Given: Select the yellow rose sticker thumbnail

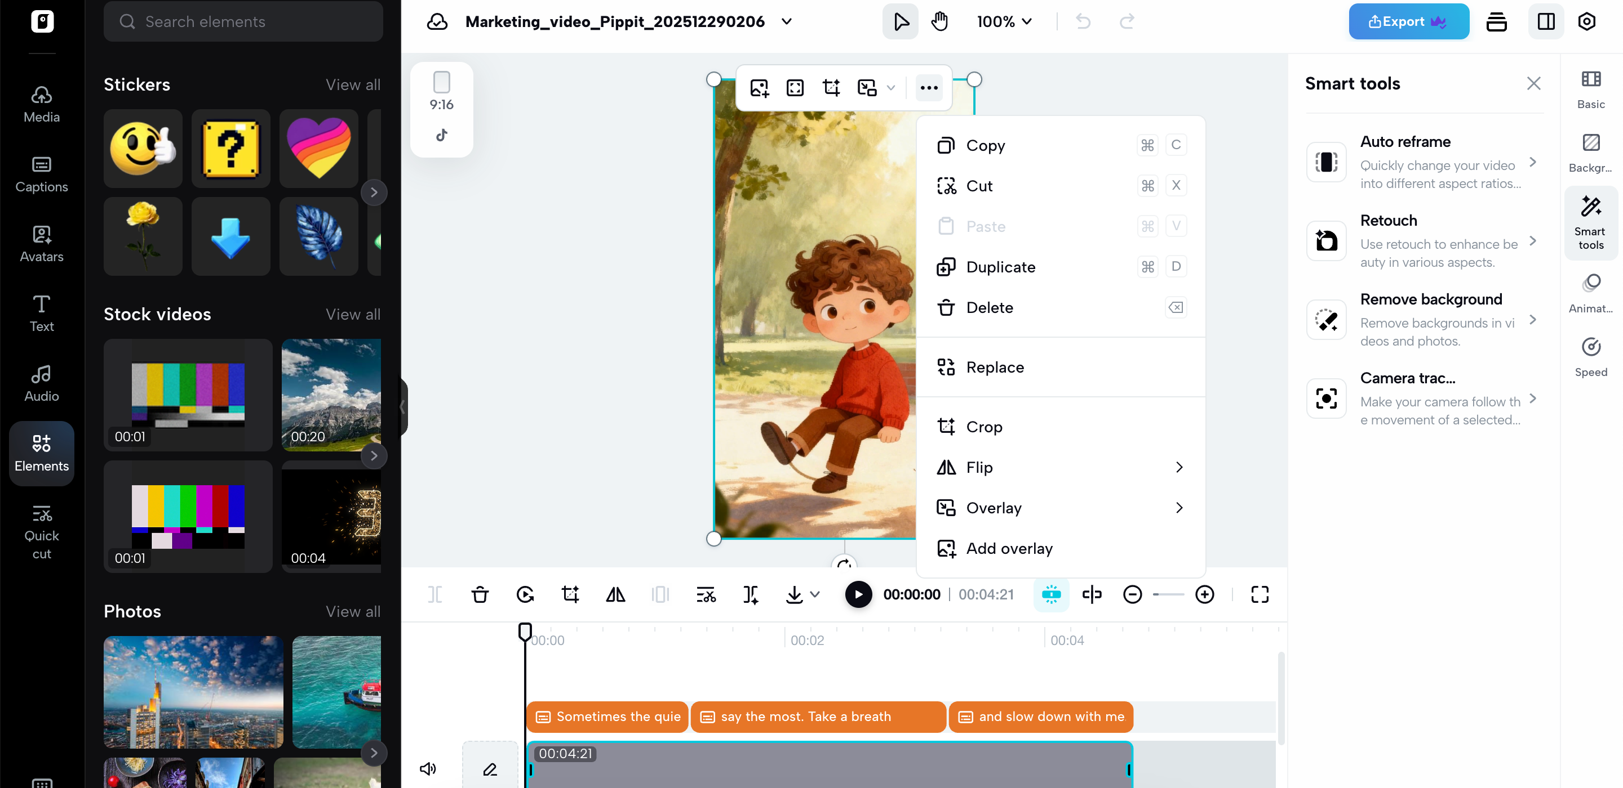Looking at the screenshot, I should click(143, 236).
